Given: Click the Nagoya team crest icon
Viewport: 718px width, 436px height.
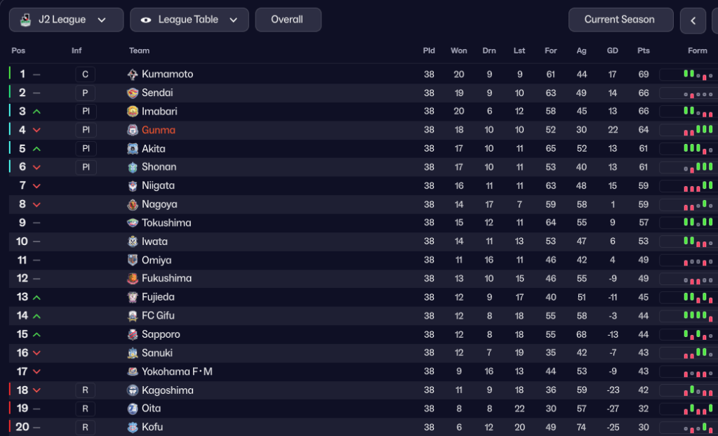Looking at the screenshot, I should (133, 204).
